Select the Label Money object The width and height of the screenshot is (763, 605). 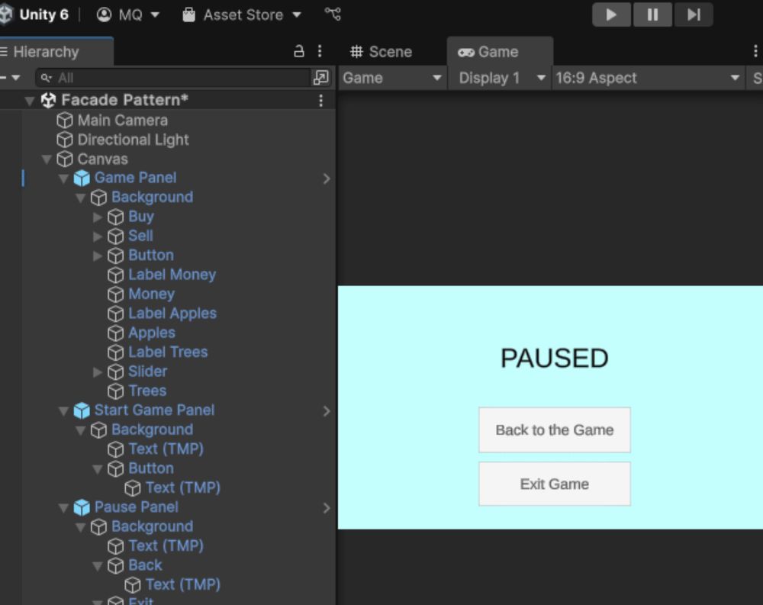pos(172,275)
